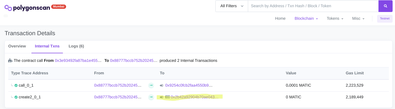Click the Testnet button

point(385,19)
